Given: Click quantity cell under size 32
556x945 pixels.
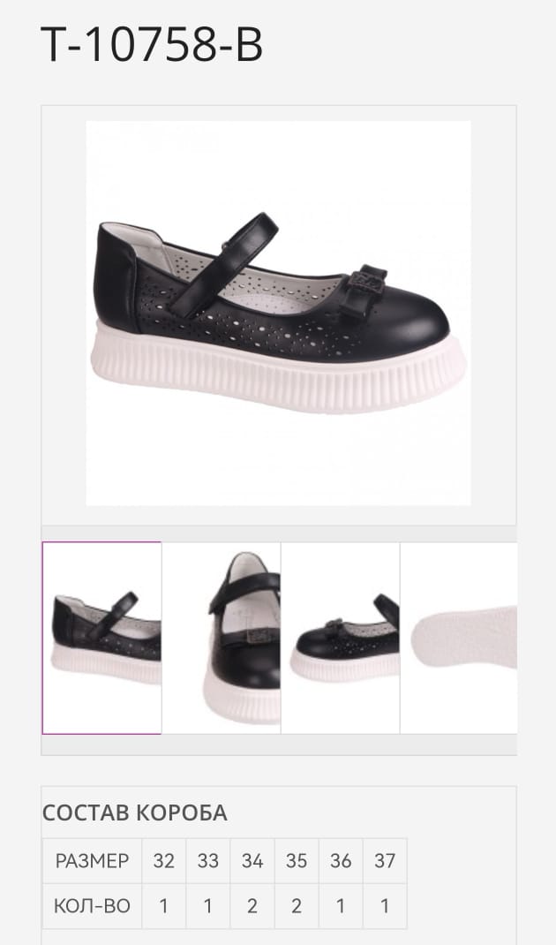Looking at the screenshot, I should (164, 906).
